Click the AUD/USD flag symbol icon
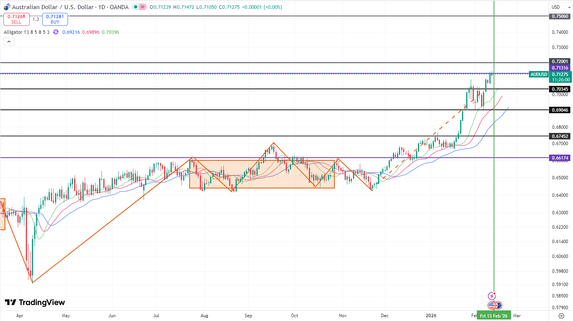This screenshot has height=321, width=573. (7, 7)
